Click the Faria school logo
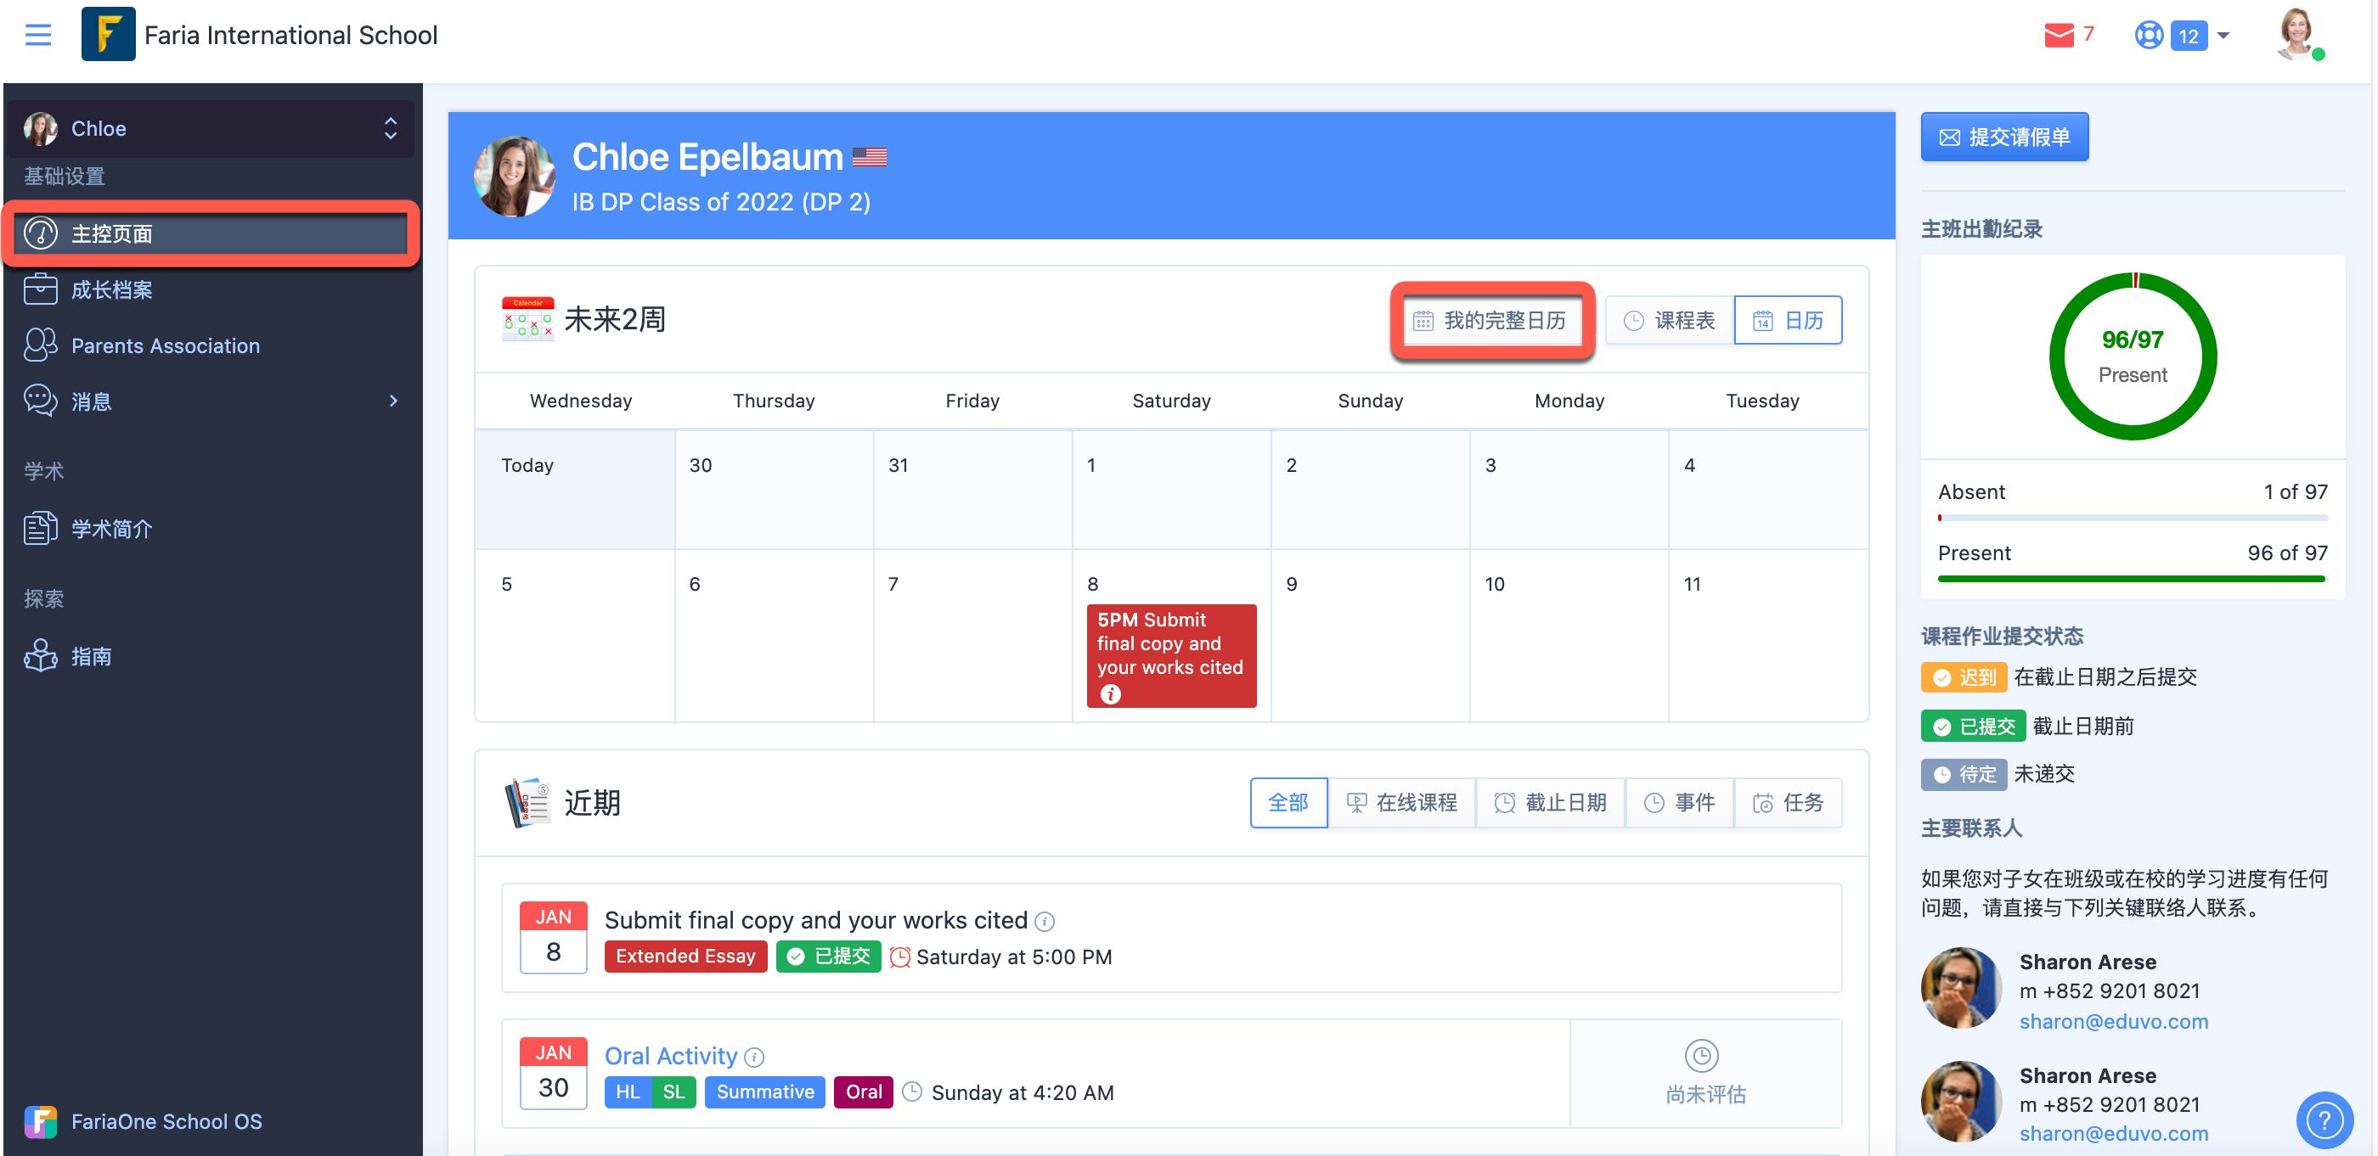This screenshot has height=1156, width=2378. (108, 34)
